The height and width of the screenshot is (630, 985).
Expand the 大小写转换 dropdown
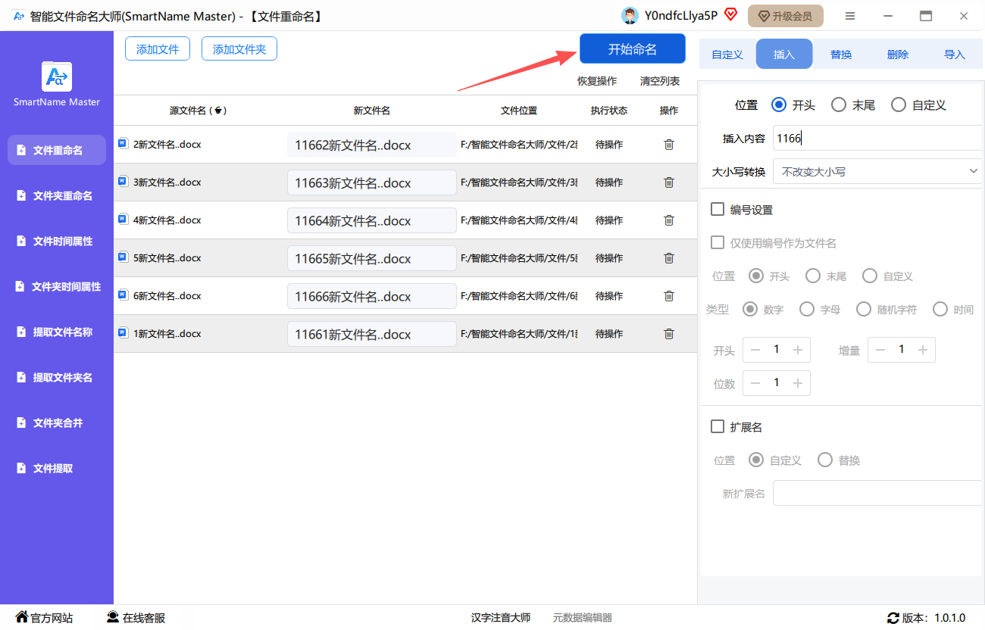click(x=877, y=172)
